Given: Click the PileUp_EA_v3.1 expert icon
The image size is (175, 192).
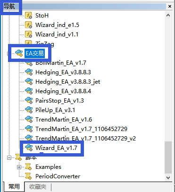Looking at the screenshot, I should click(x=29, y=110).
